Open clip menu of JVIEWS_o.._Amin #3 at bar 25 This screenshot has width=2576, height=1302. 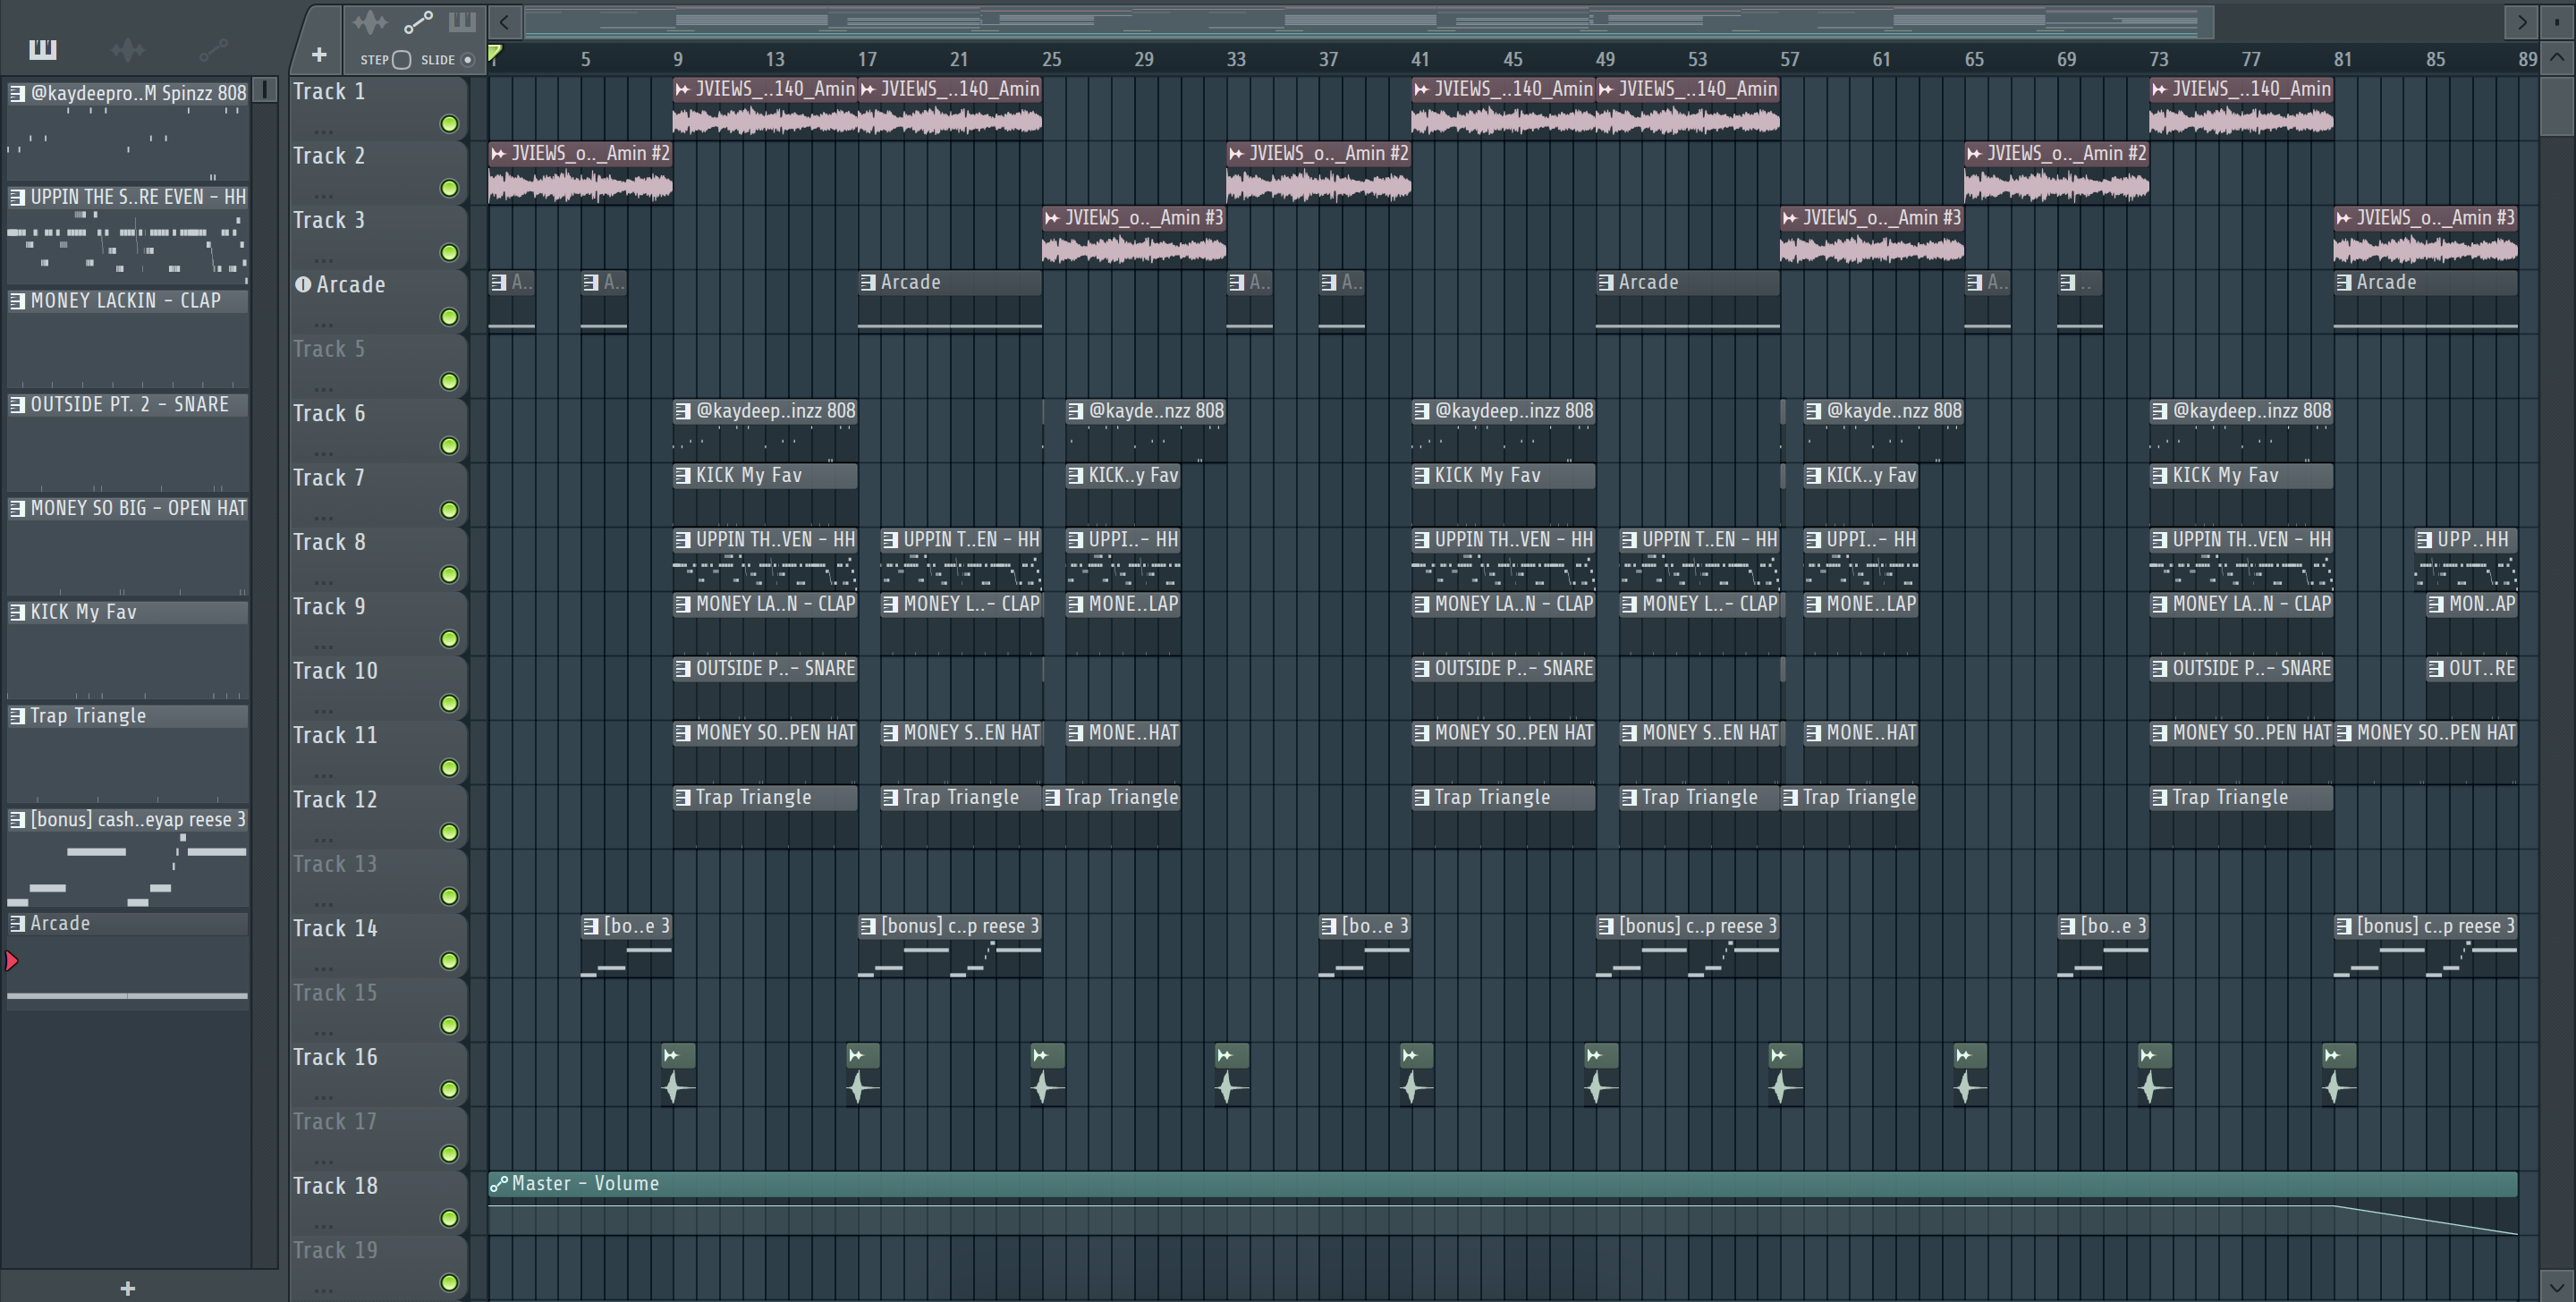click(1052, 217)
